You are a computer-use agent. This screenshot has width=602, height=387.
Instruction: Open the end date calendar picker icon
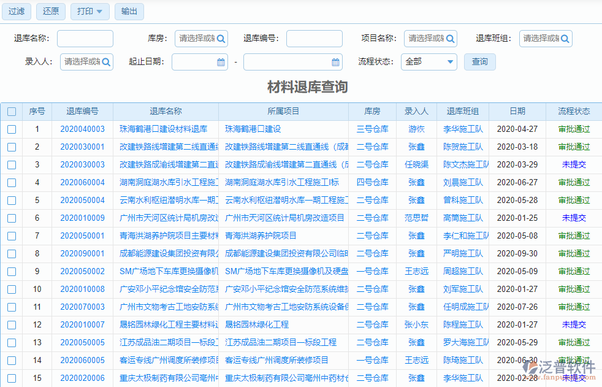[335, 62]
